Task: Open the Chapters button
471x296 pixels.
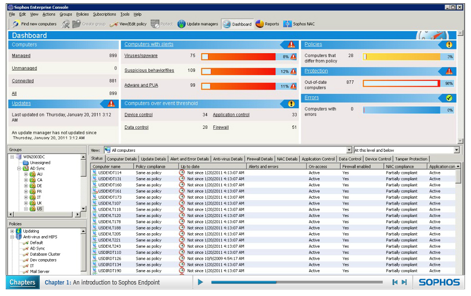Action: pyautogui.click(x=23, y=283)
